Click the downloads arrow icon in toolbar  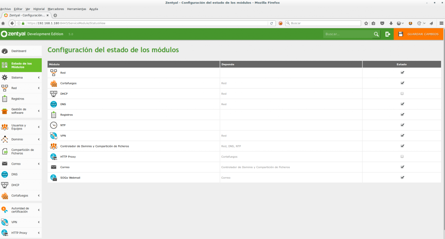pos(391,23)
